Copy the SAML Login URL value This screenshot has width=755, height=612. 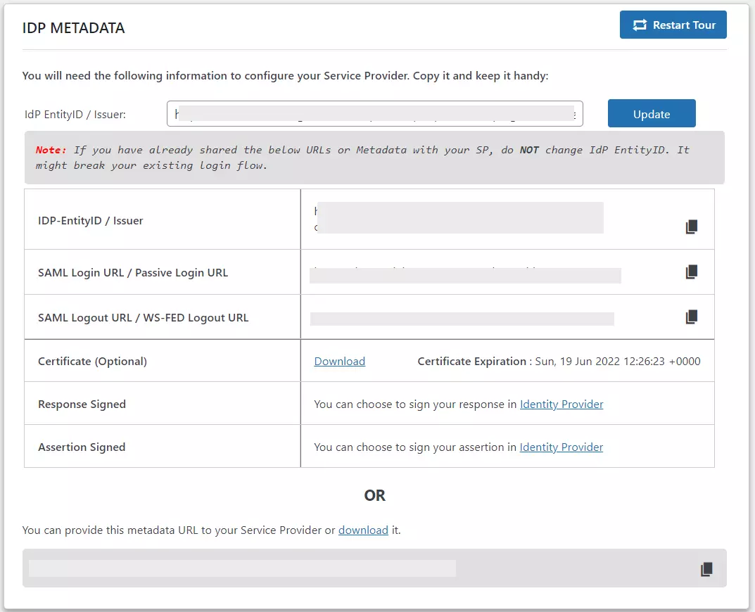692,272
